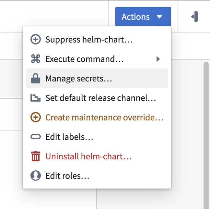210x209 pixels.
Task: Select Edit roles… menu item
Action: point(97,176)
